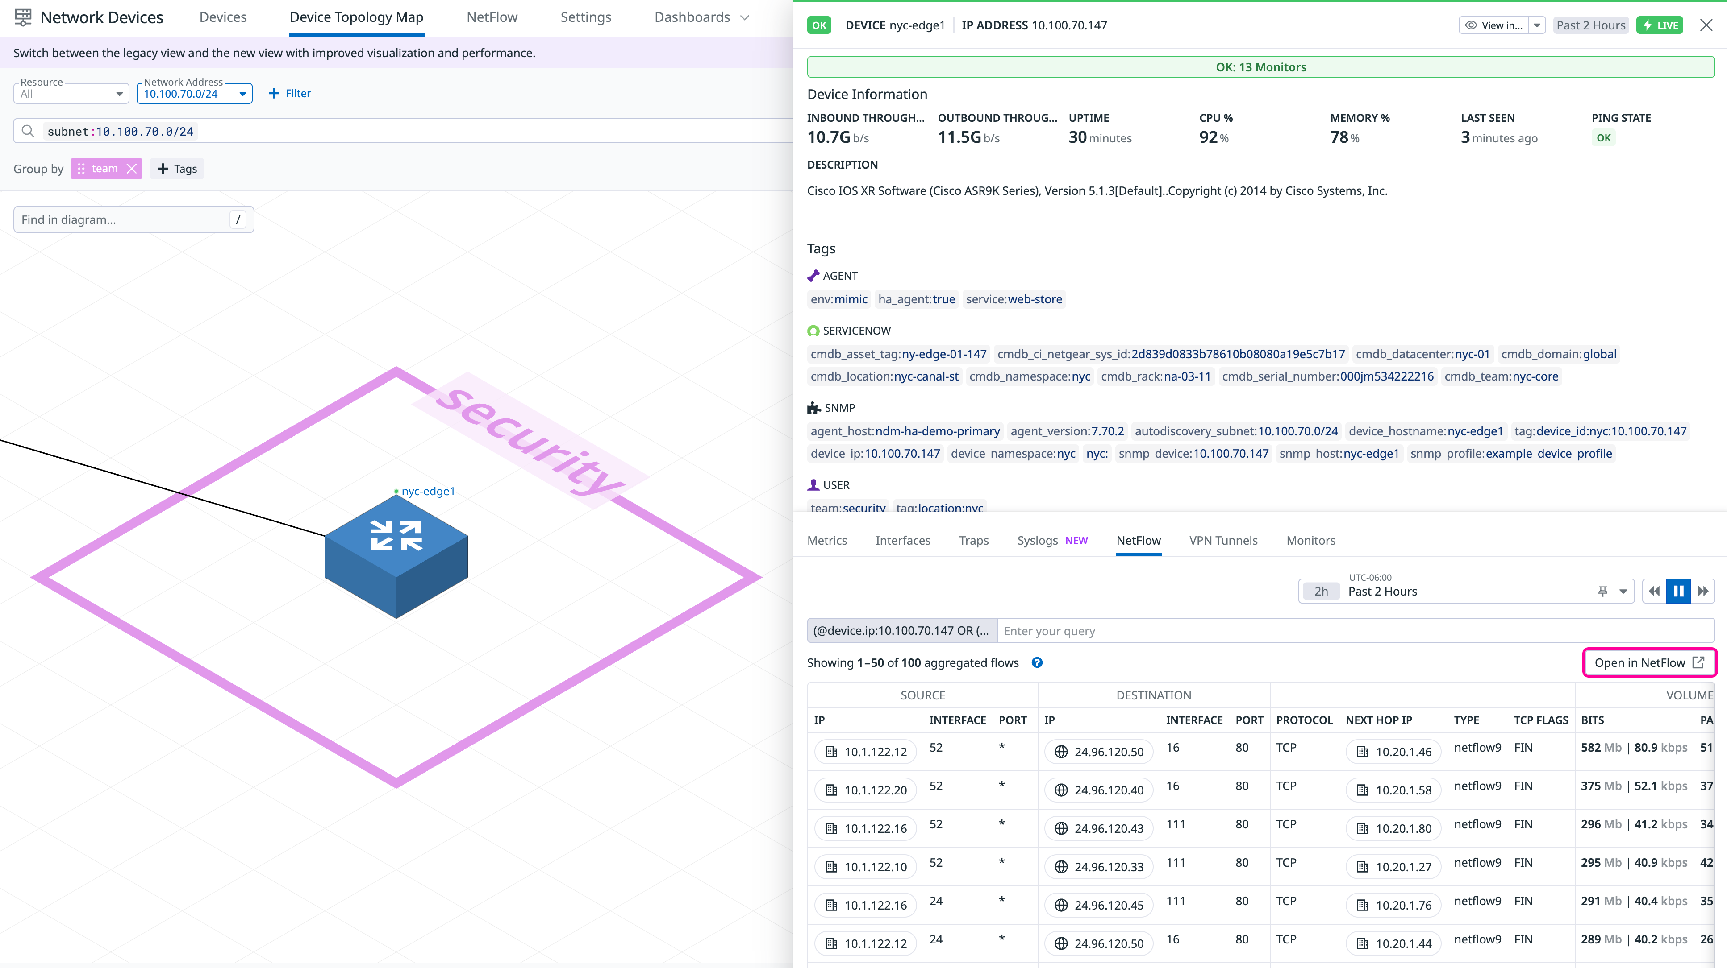The width and height of the screenshot is (1727, 968).
Task: Click the search magnifier icon in subnet bar
Action: [x=28, y=131]
